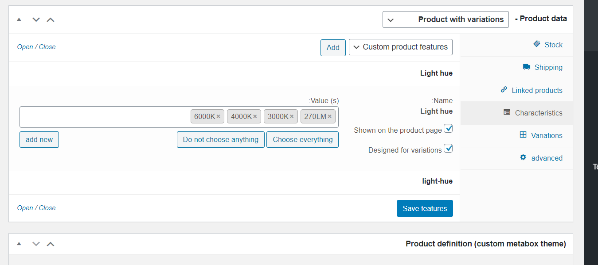Click the Variations grid icon

[x=523, y=135]
